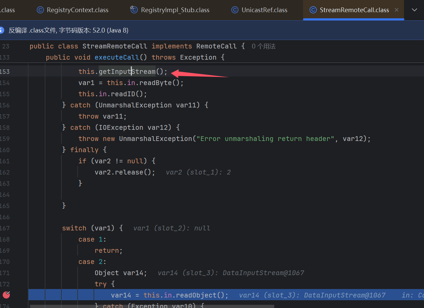Click the horizontal scrollbar at editor bottom
This screenshot has height=308, width=424.
click(152, 306)
